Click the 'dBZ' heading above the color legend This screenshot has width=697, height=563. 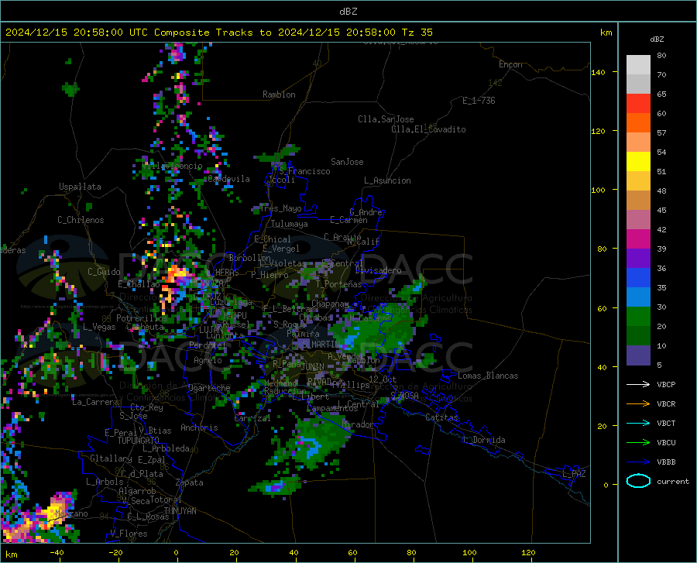tap(657, 39)
